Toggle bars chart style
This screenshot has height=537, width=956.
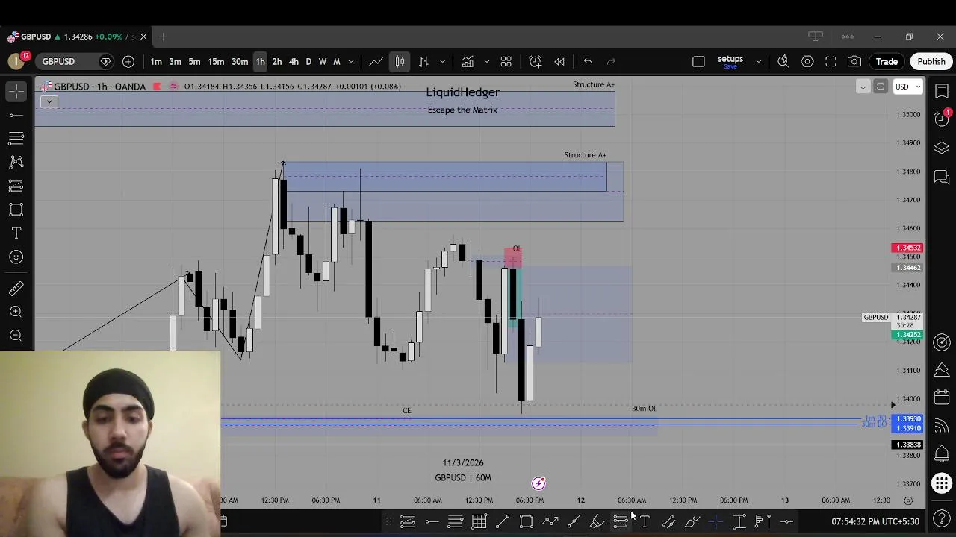(423, 61)
